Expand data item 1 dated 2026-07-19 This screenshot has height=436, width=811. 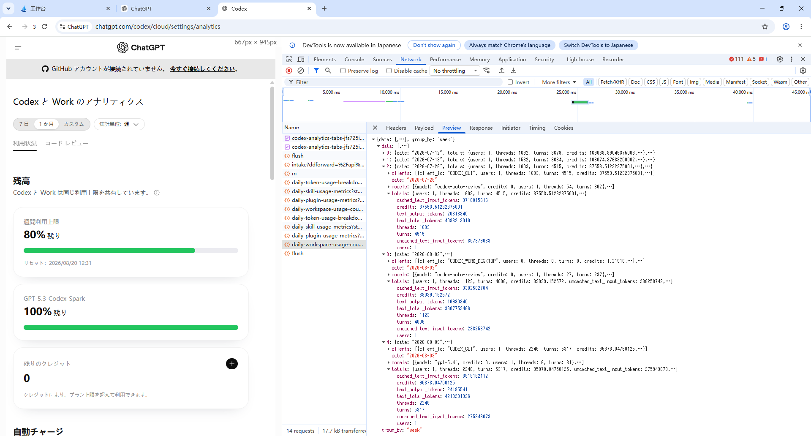click(x=384, y=160)
